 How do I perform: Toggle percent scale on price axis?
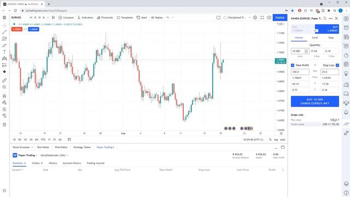click(x=270, y=140)
